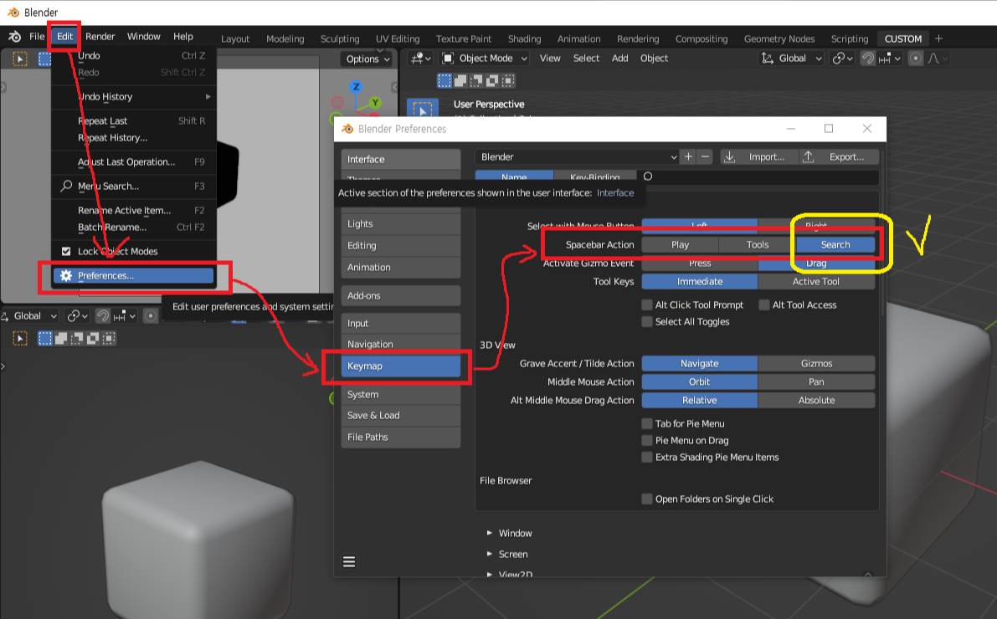Set Spacebar Action to Search

835,245
